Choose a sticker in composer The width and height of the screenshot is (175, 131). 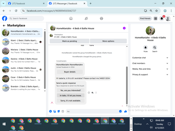[x=59, y=111]
